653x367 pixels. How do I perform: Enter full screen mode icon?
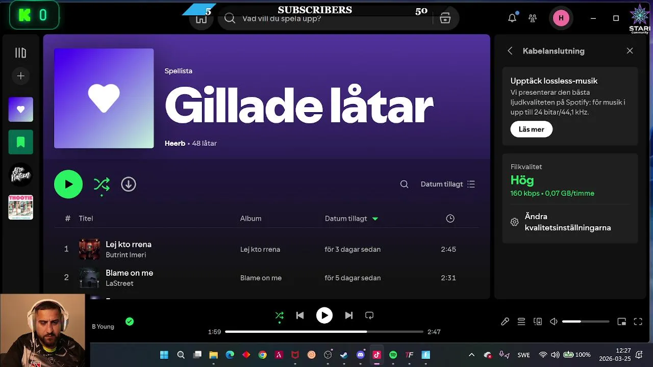click(x=638, y=322)
